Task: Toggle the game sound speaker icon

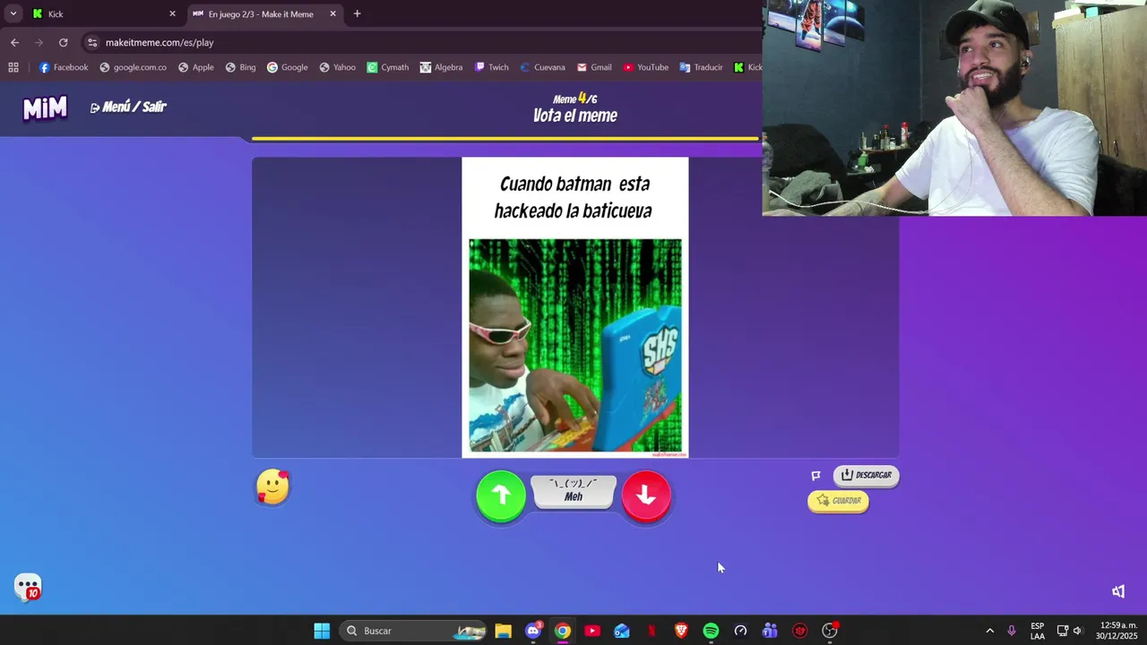Action: point(1118,591)
